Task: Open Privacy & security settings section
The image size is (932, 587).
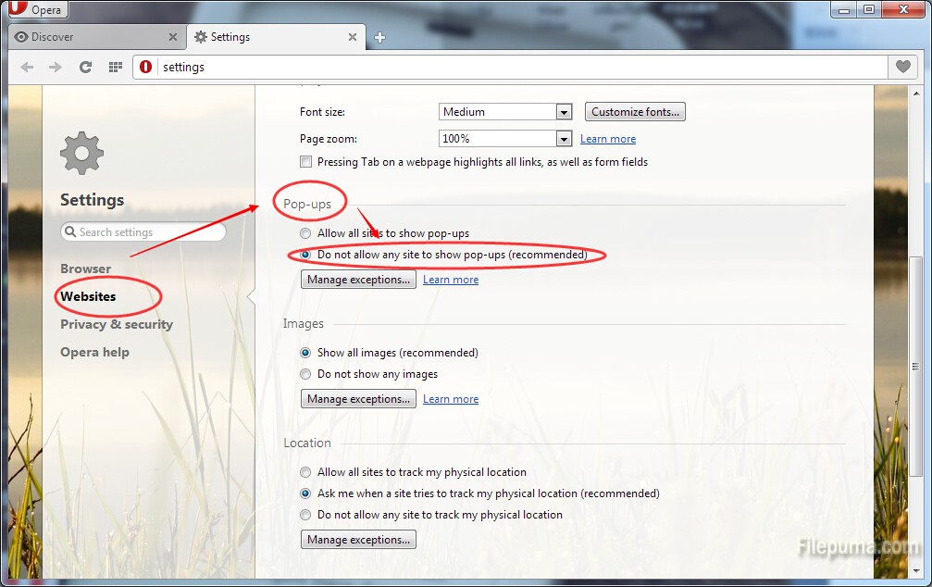Action: [x=117, y=324]
